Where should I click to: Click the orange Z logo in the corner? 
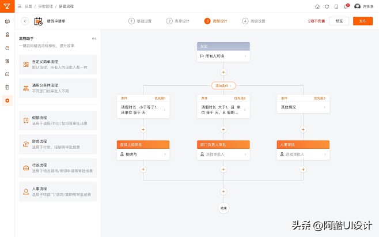click(x=7, y=6)
